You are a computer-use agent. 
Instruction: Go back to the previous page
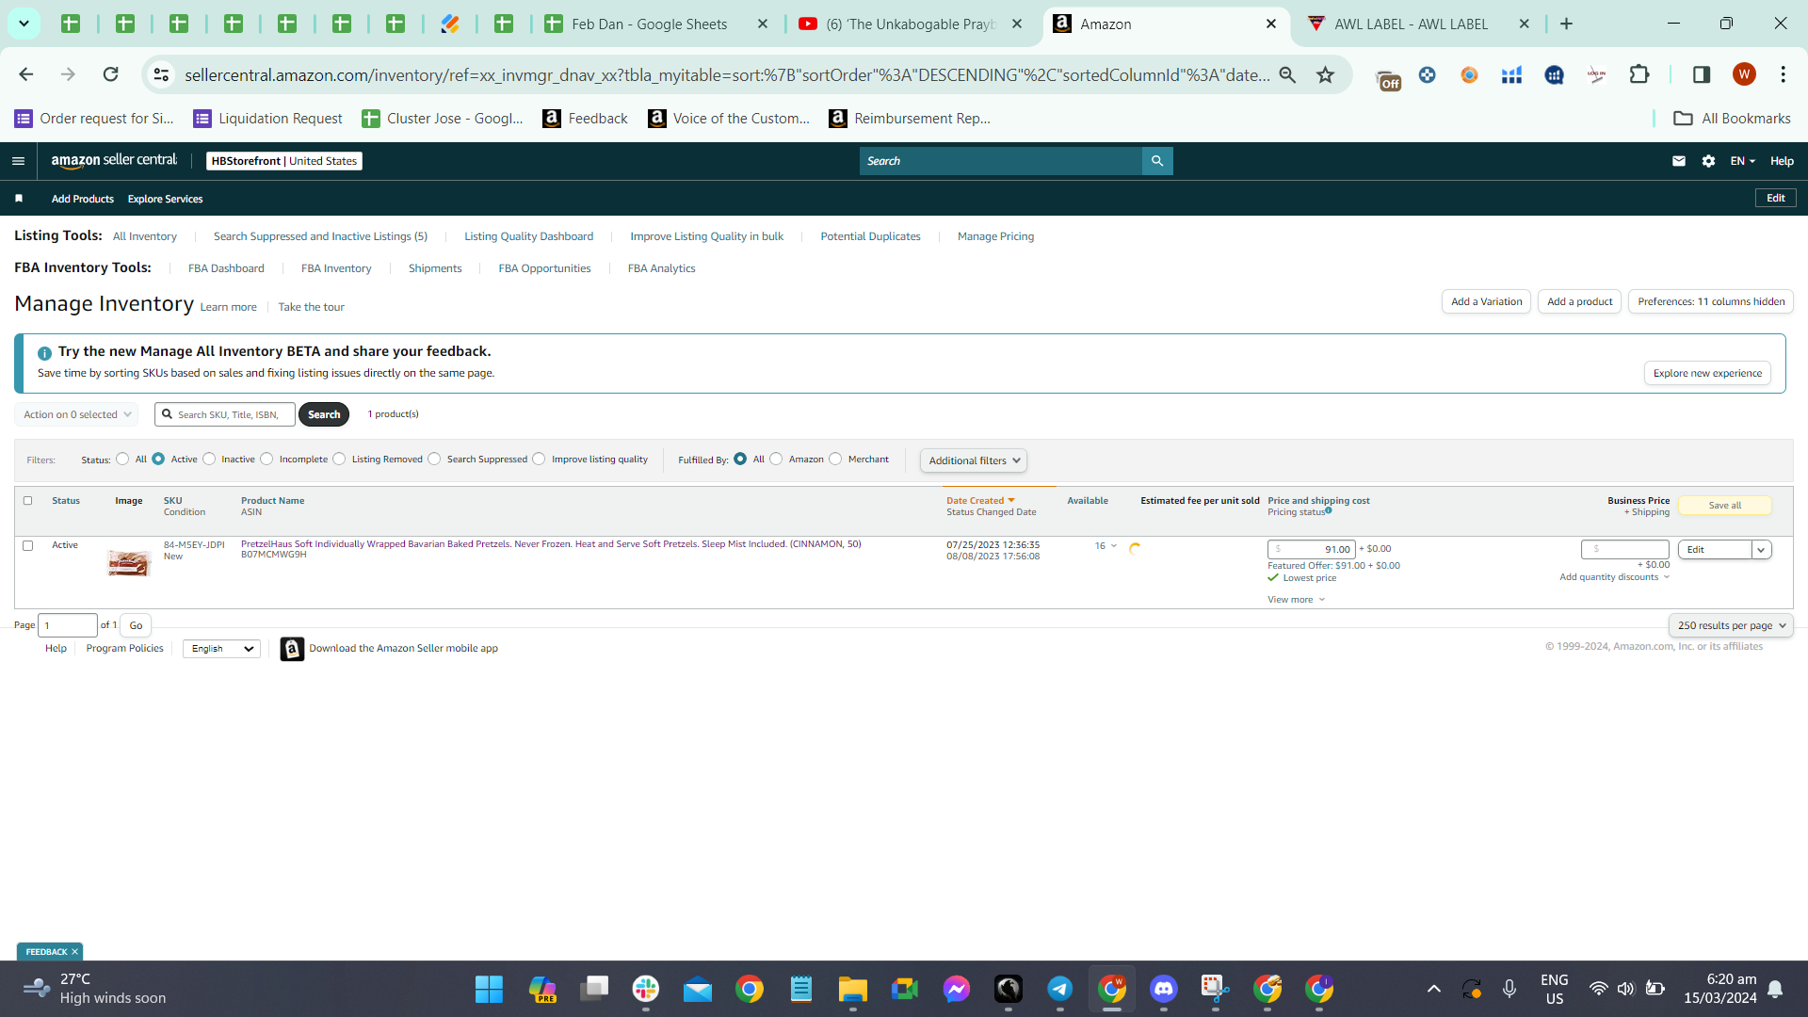coord(26,74)
